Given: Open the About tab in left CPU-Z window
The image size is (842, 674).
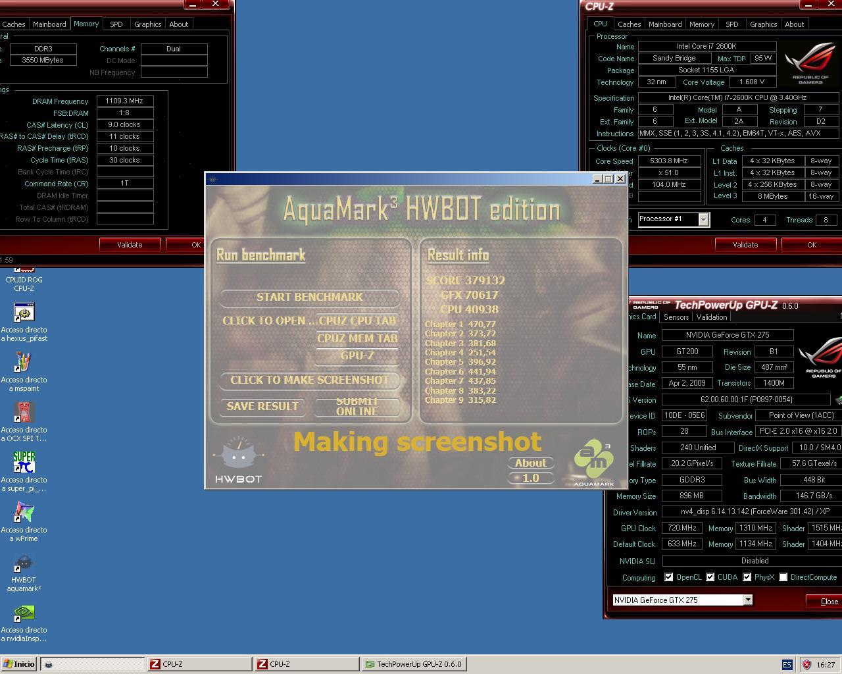Looking at the screenshot, I should pyautogui.click(x=179, y=24).
